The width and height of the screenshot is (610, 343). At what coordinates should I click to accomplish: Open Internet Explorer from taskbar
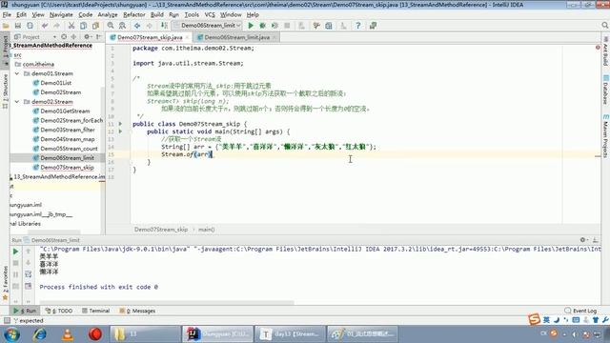40,334
